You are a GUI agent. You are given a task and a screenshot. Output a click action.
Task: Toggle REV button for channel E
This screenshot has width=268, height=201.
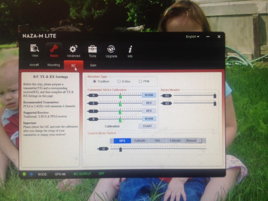(149, 103)
